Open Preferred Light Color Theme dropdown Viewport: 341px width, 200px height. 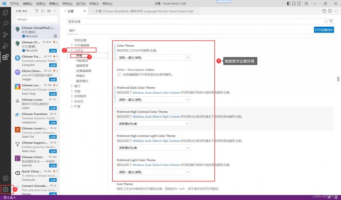[x=154, y=172]
